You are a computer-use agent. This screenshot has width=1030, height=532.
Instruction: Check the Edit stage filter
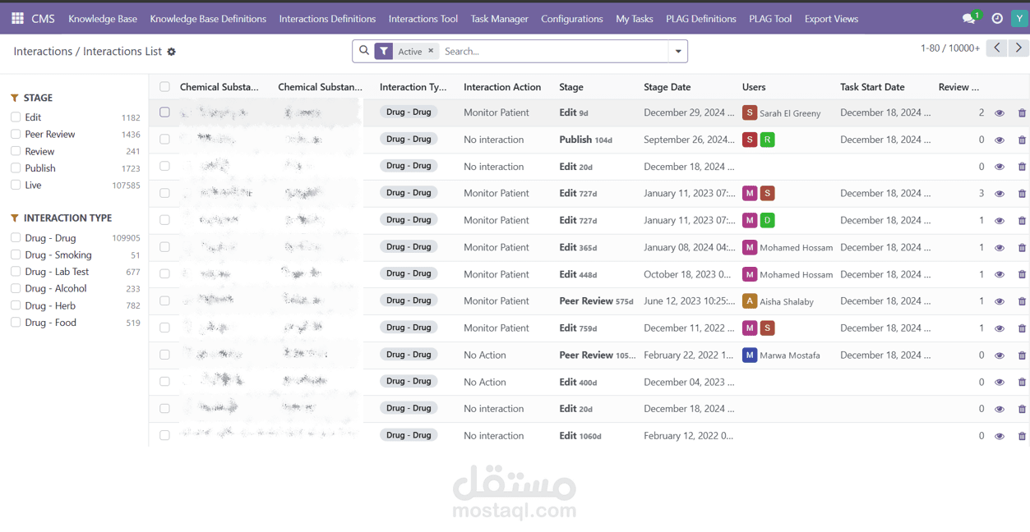point(16,117)
